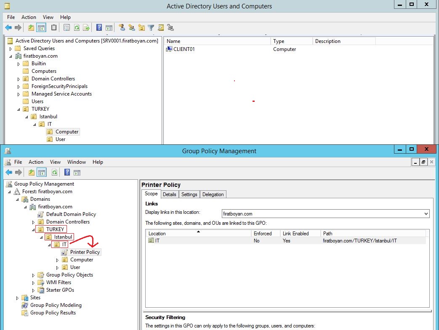Toggle action pane in Group Policy Management
This screenshot has width=439, height=330.
77,173
